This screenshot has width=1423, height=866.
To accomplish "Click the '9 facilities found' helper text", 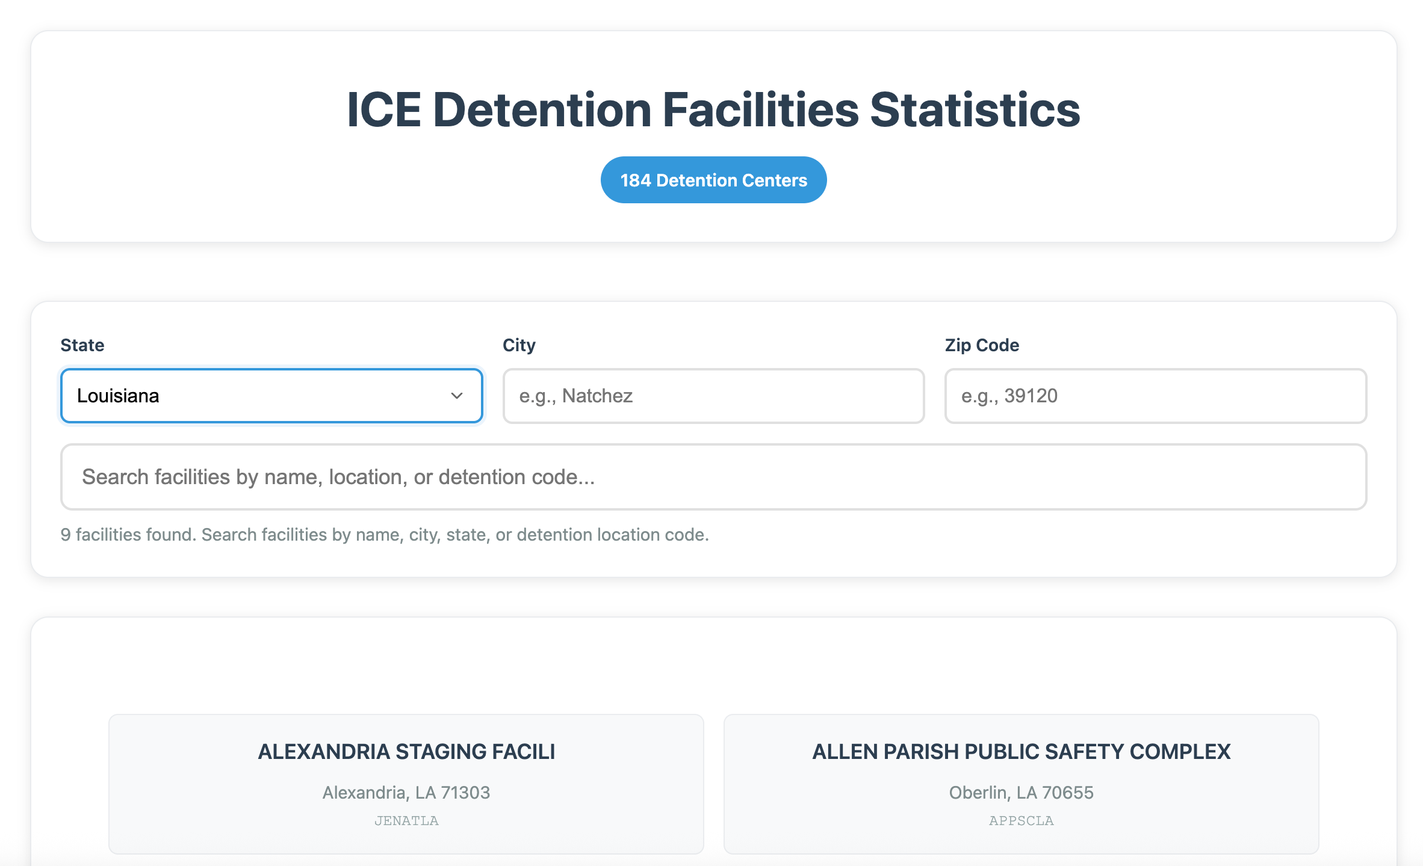I will click(385, 535).
